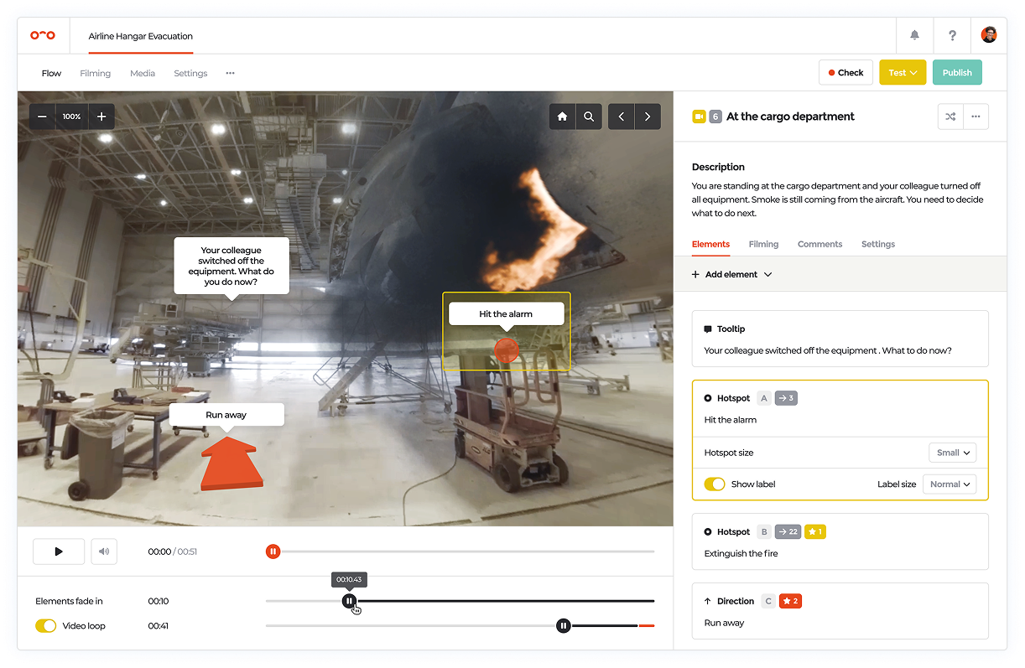This screenshot has width=1025, height=668.
Task: Click the letter C badge on Direction
Action: tap(768, 601)
